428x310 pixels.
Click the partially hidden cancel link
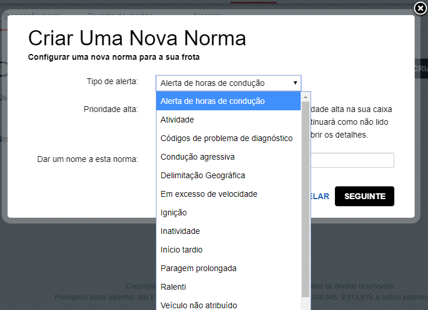[320, 196]
